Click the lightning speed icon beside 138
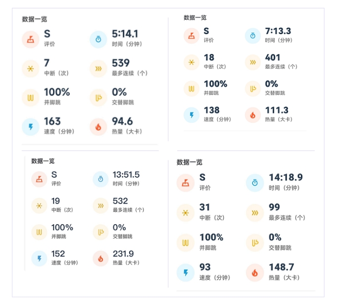This screenshot has height=300, width=342. point(192,115)
